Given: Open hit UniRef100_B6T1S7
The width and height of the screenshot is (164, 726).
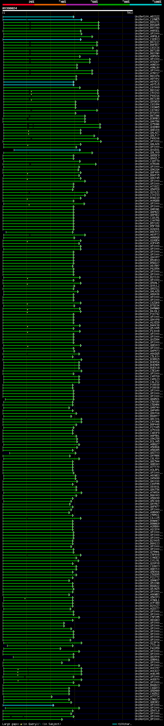Looking at the screenshot, I should point(147,42).
